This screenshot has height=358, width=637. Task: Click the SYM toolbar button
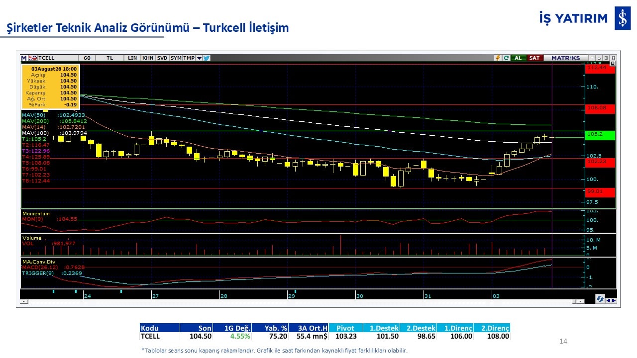(176, 58)
